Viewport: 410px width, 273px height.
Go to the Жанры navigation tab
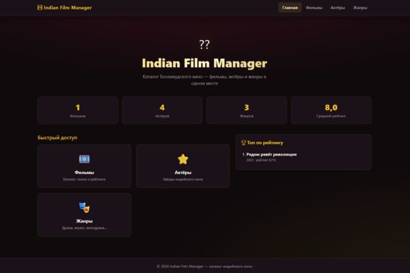(x=360, y=8)
